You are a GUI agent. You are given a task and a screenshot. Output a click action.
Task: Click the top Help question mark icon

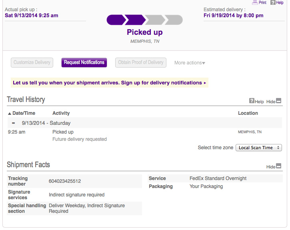pyautogui.click(x=273, y=2)
